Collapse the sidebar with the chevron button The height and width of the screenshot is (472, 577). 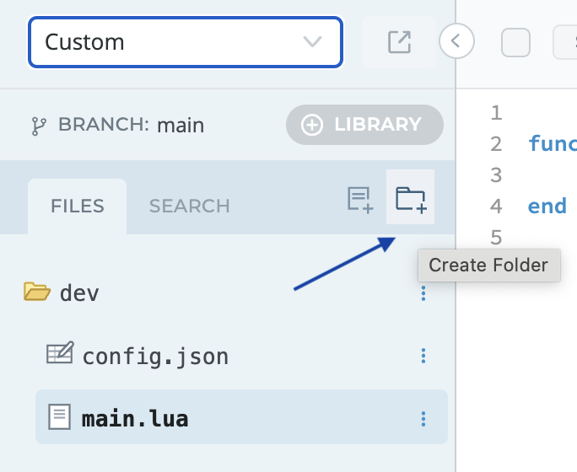(x=456, y=40)
